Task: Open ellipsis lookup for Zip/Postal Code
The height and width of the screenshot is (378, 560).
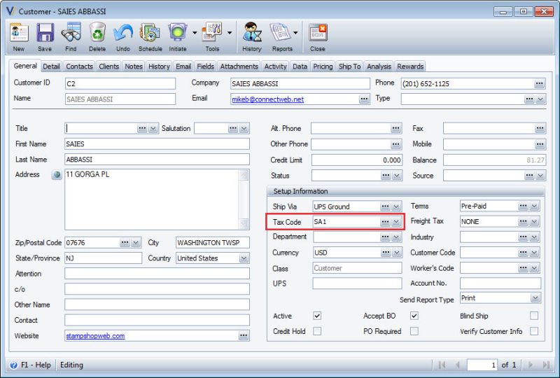Action: pyautogui.click(x=125, y=243)
